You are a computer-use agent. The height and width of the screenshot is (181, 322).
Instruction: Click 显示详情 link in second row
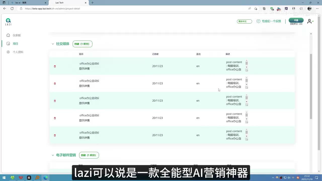point(84,86)
